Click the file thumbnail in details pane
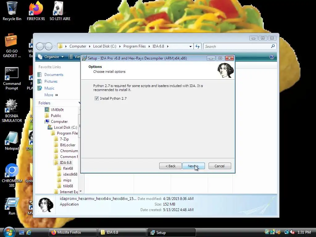The image size is (316, 237). click(x=46, y=205)
